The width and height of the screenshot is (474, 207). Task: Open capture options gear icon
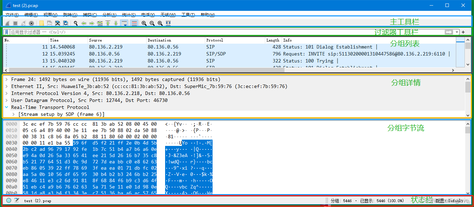click(x=31, y=23)
